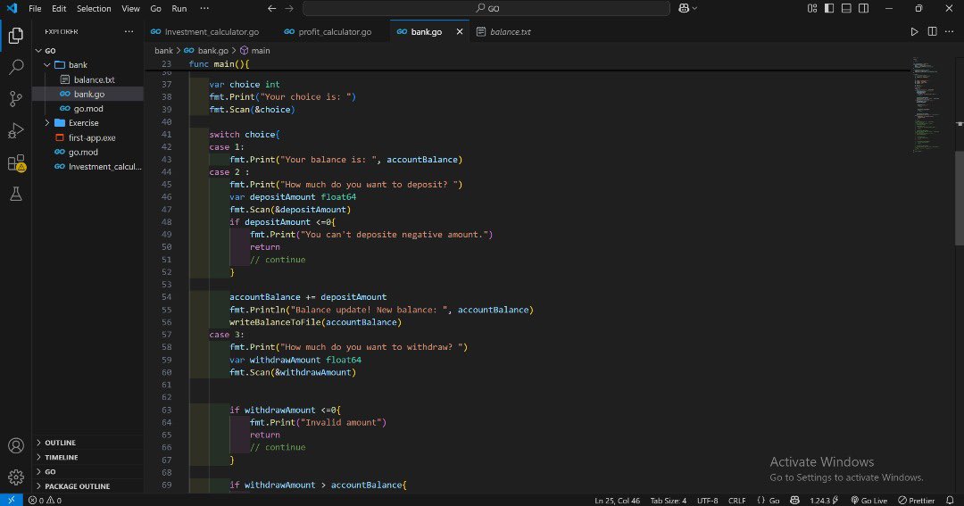This screenshot has height=506, width=964.
Task: Open the Copilot chat icon in title bar
Action: pyautogui.click(x=684, y=9)
